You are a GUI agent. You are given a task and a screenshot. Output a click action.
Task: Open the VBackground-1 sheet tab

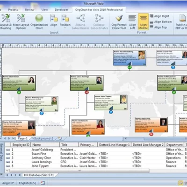[43, 138]
